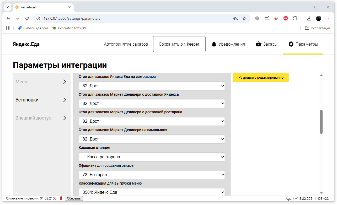Expand the Меню sidebar section
This screenshot has height=205, width=337.
pyautogui.click(x=41, y=82)
